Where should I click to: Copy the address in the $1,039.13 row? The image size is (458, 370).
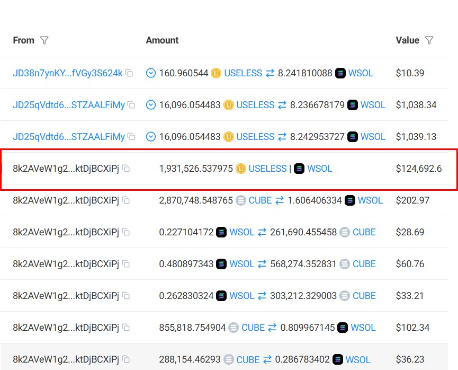click(x=131, y=137)
